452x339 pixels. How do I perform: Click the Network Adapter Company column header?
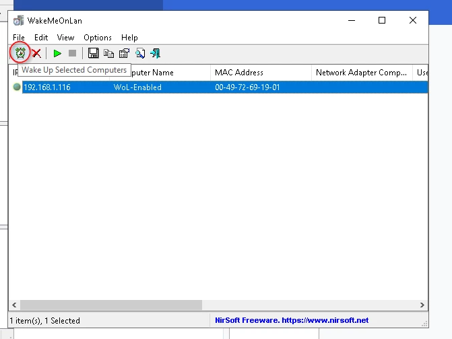[362, 73]
